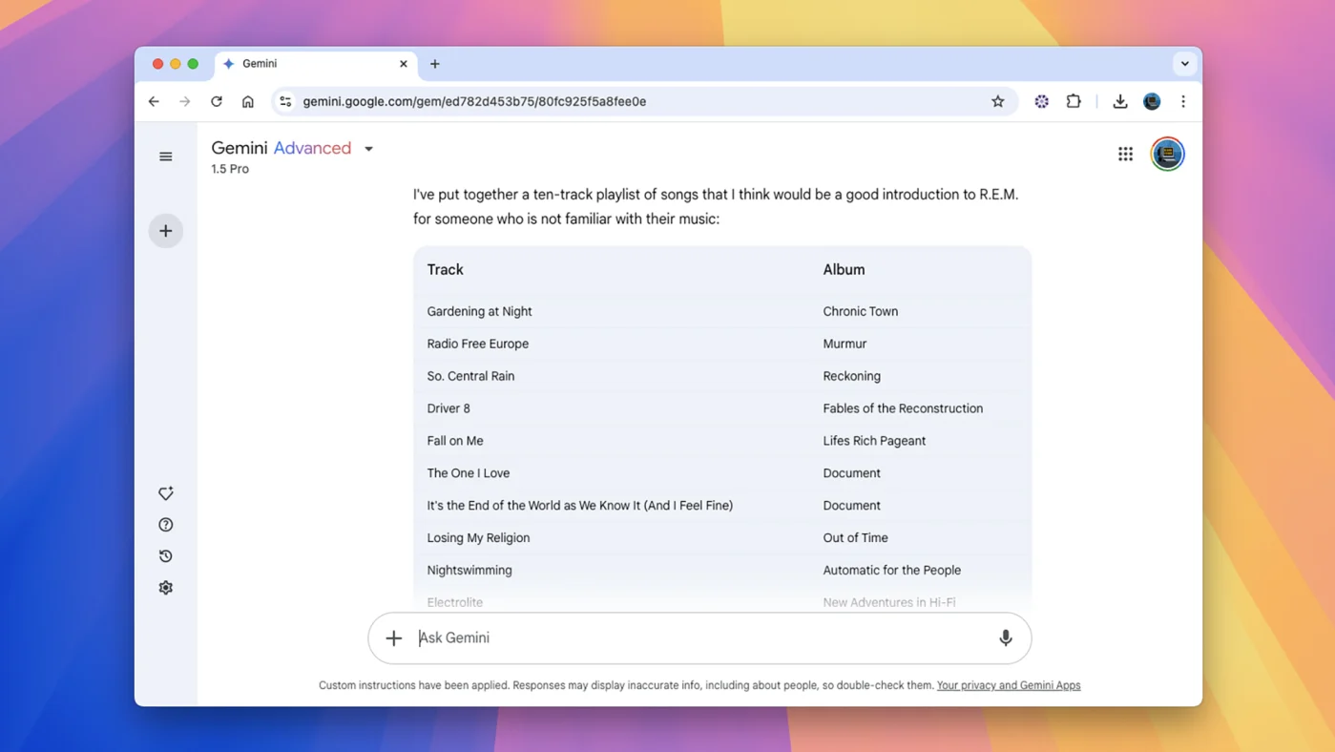The image size is (1335, 752).
Task: Expand the Gemini Advanced model dropdown
Action: [369, 149]
